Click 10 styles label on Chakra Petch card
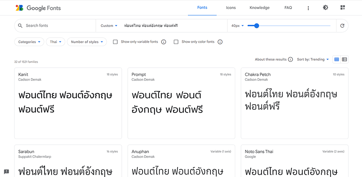The height and width of the screenshot is (177, 362). (x=339, y=74)
